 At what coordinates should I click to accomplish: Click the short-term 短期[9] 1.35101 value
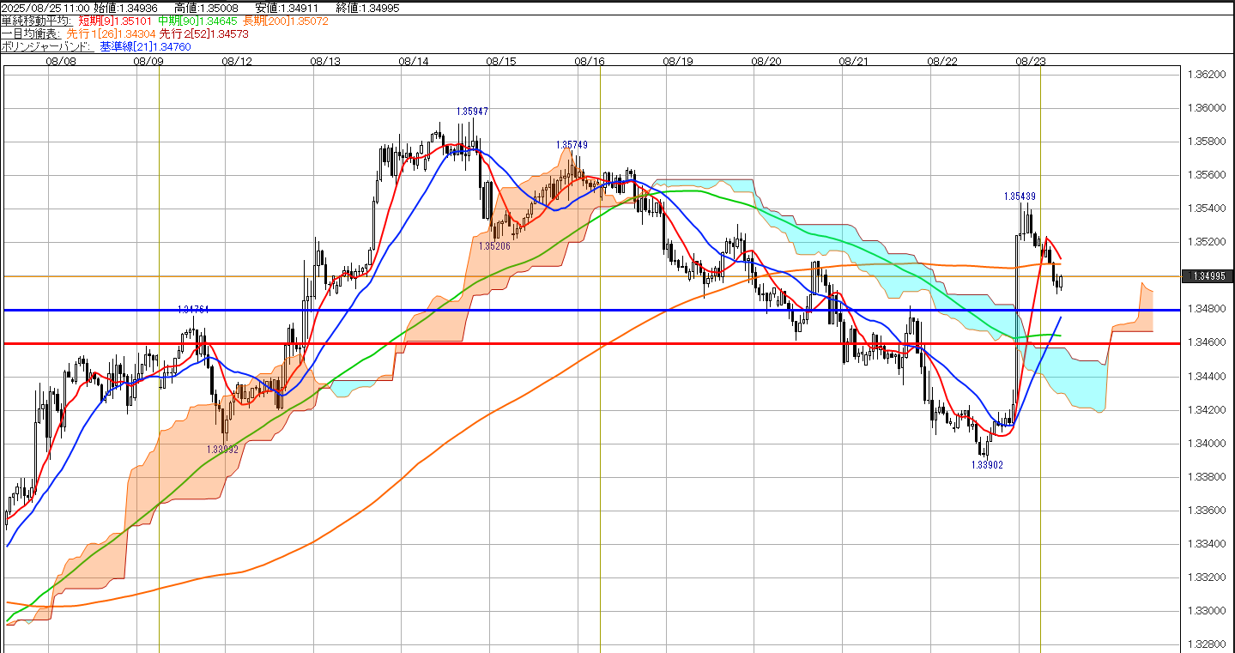(x=115, y=20)
